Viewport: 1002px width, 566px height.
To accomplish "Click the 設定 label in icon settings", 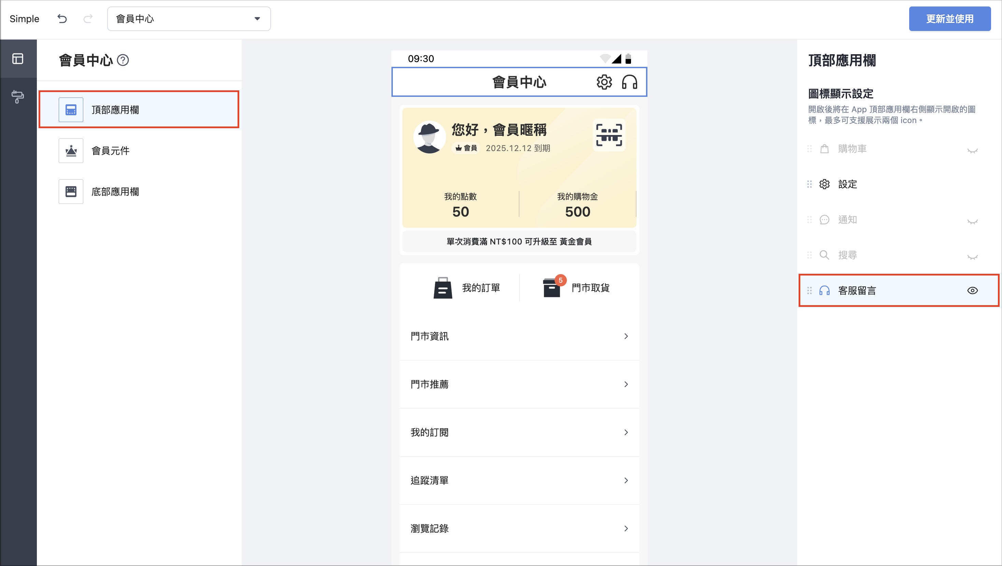I will (848, 184).
